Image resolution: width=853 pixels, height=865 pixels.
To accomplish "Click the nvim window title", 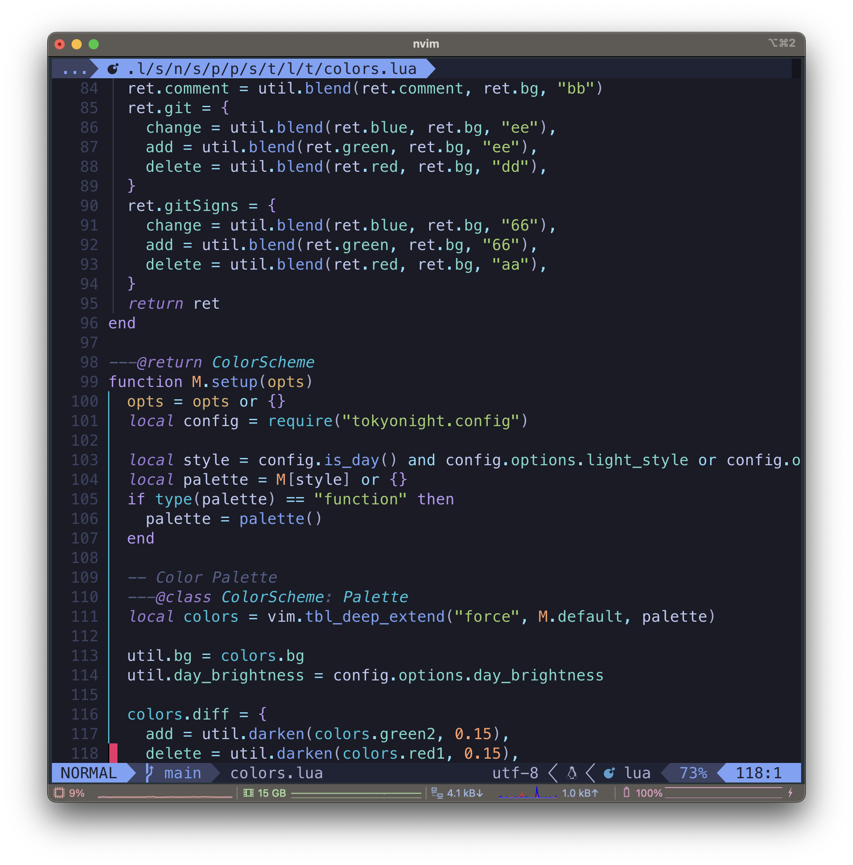I will (426, 44).
